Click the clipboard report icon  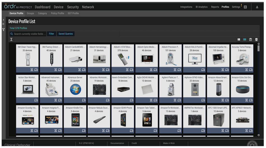251,40
